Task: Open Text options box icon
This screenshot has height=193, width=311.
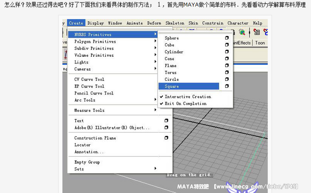Action: click(x=166, y=121)
